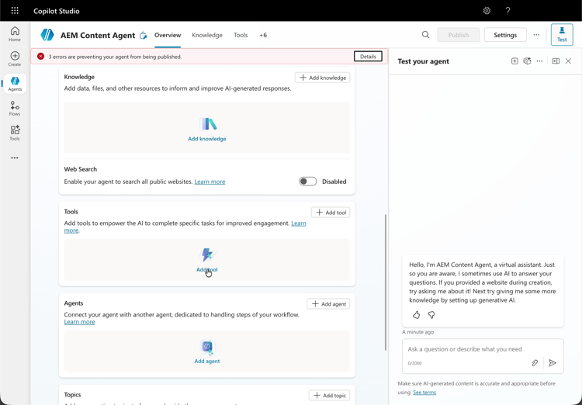Give a thumbs up to the greeting message
582x405 pixels.
[417, 315]
